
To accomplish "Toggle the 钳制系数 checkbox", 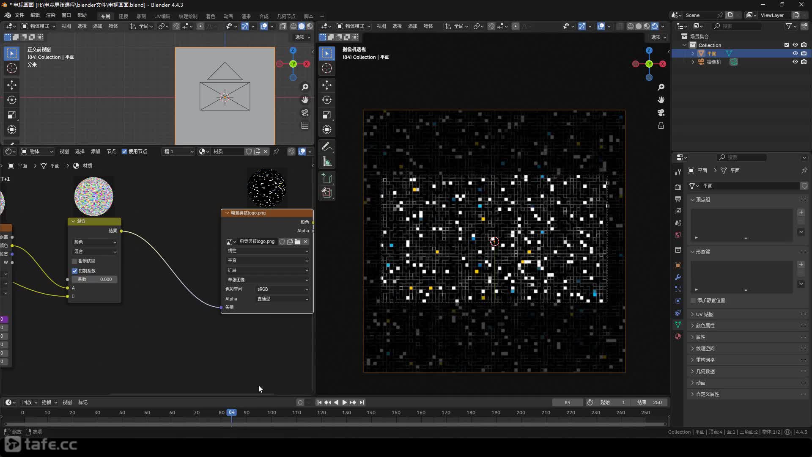I will (75, 271).
